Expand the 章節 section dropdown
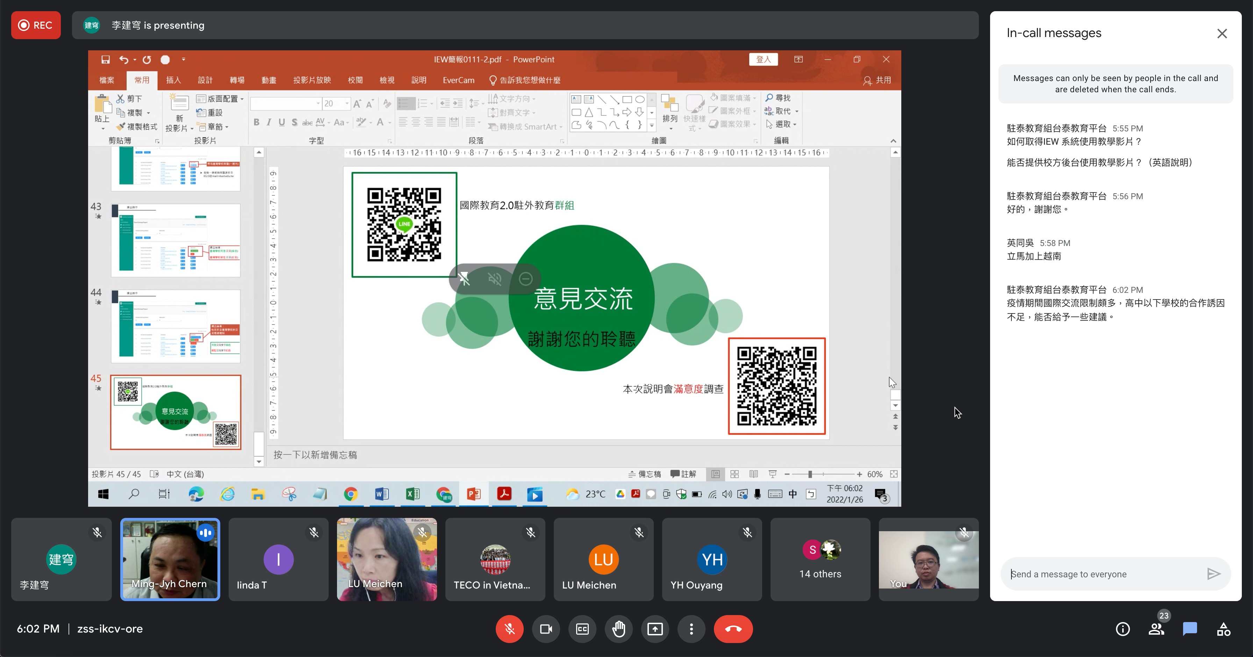This screenshot has height=657, width=1253. (213, 127)
